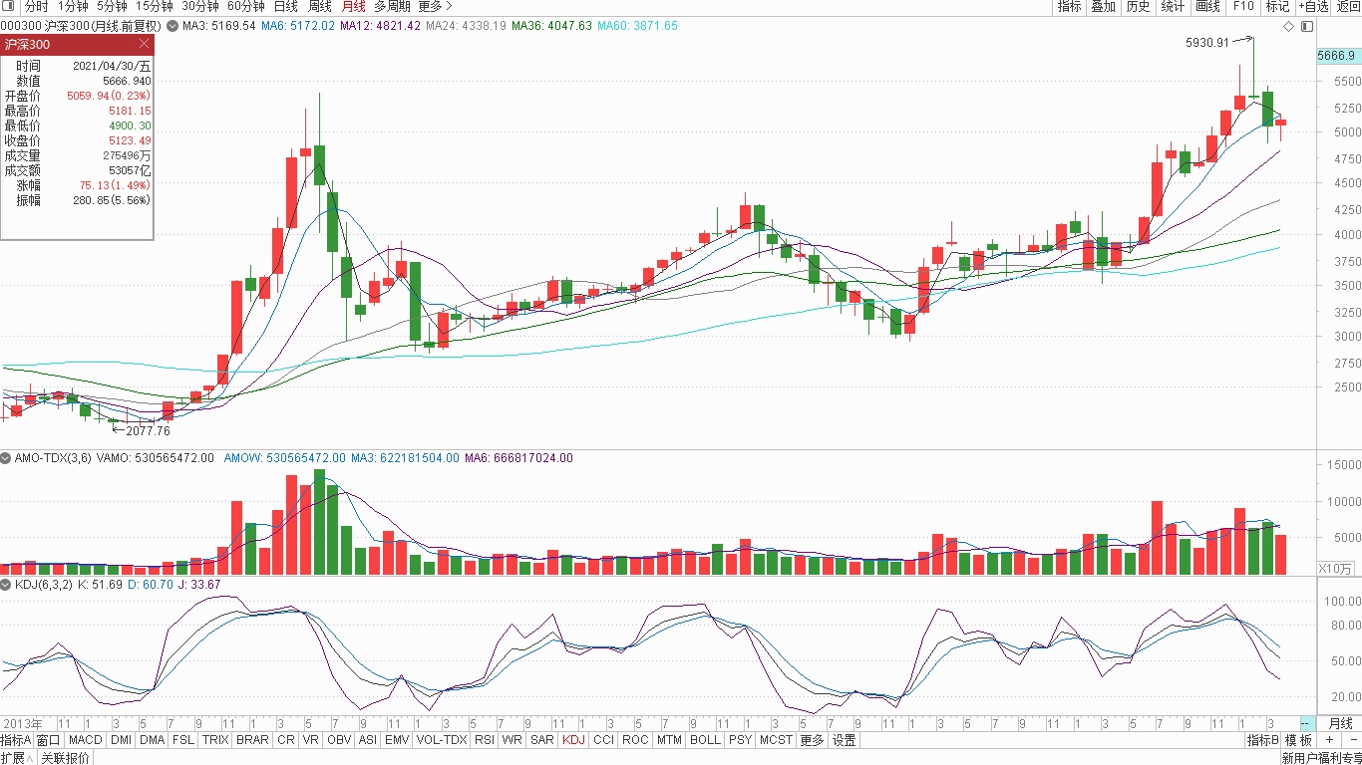Image resolution: width=1362 pixels, height=765 pixels.
Task: Switch sub-chart to SAR indicator
Action: click(542, 740)
